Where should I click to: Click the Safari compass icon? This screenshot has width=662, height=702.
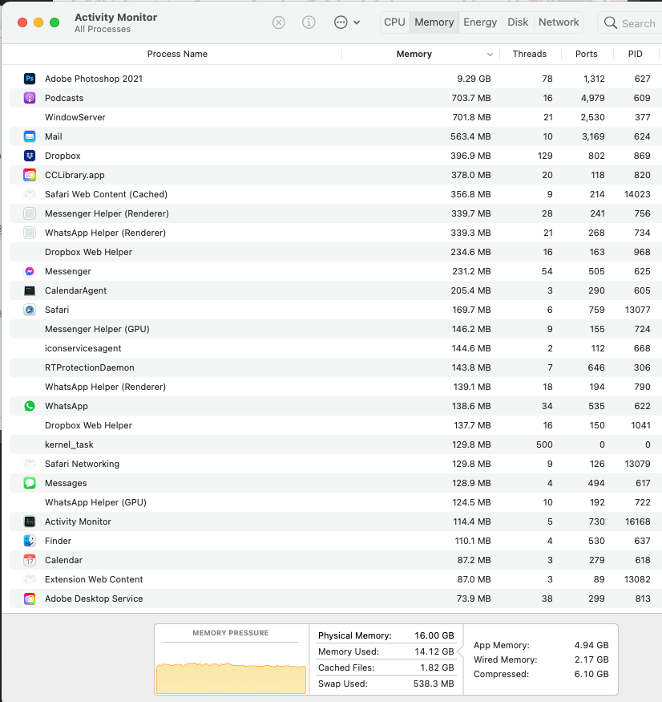click(x=30, y=310)
